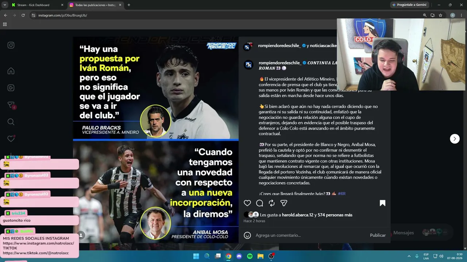Open the emoji picker for comments

(x=247, y=235)
